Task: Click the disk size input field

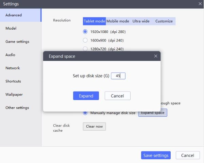Action: coord(118,76)
